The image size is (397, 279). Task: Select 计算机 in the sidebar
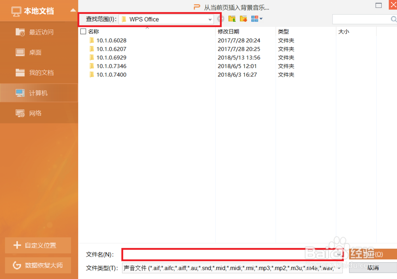click(39, 93)
